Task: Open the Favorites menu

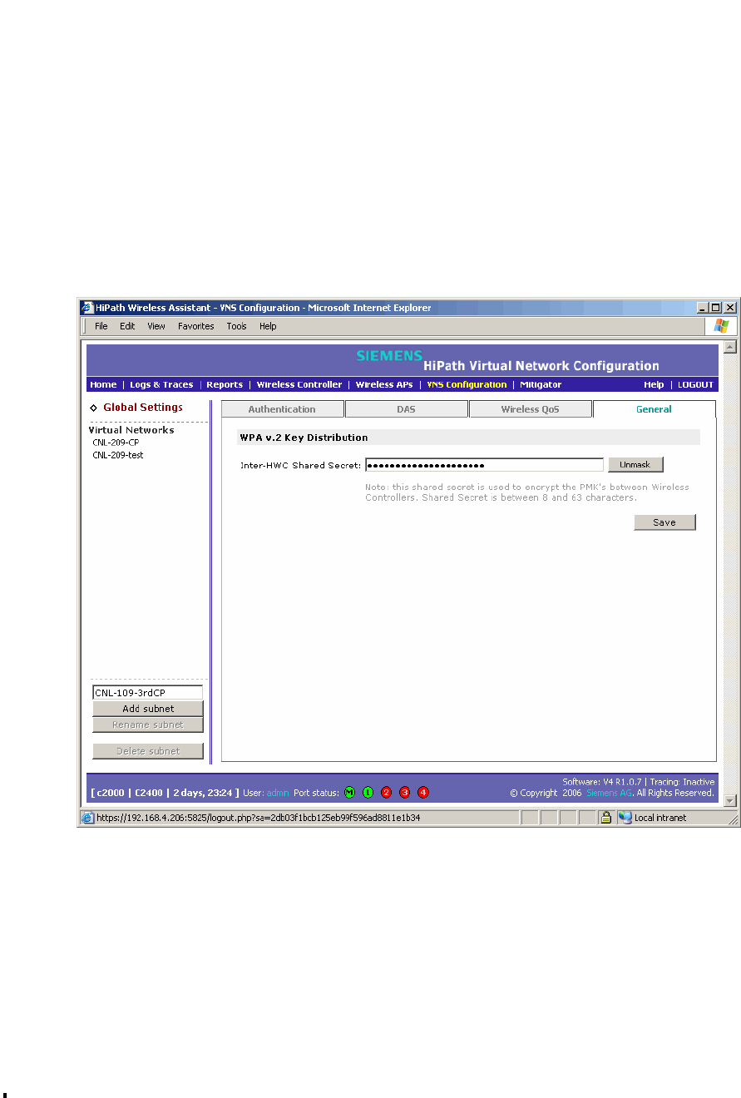Action: click(x=196, y=326)
